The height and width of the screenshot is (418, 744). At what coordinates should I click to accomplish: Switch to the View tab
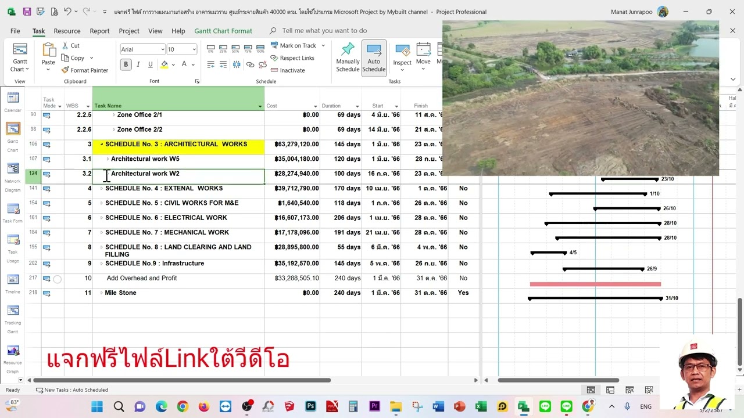click(155, 31)
